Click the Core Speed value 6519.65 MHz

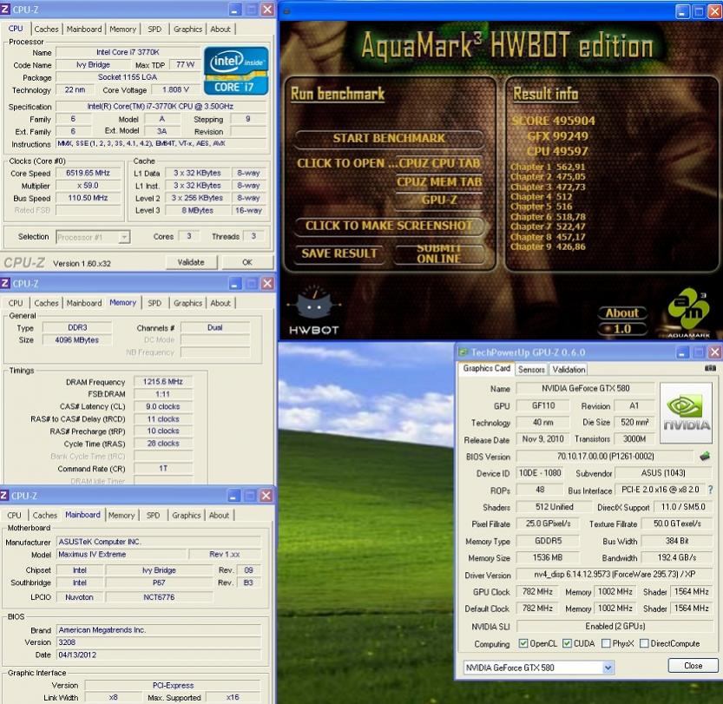88,173
